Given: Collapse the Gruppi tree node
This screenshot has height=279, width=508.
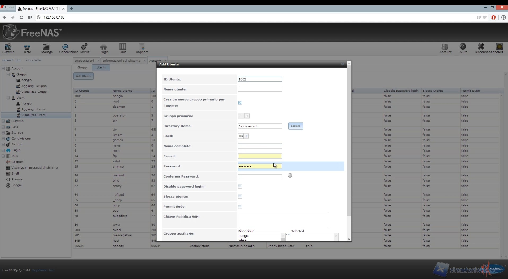Looking at the screenshot, I should click(x=8, y=74).
